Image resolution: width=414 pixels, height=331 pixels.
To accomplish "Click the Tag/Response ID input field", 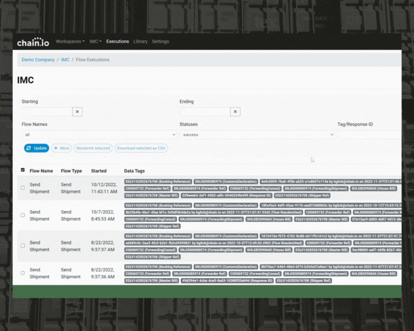I will (369, 134).
